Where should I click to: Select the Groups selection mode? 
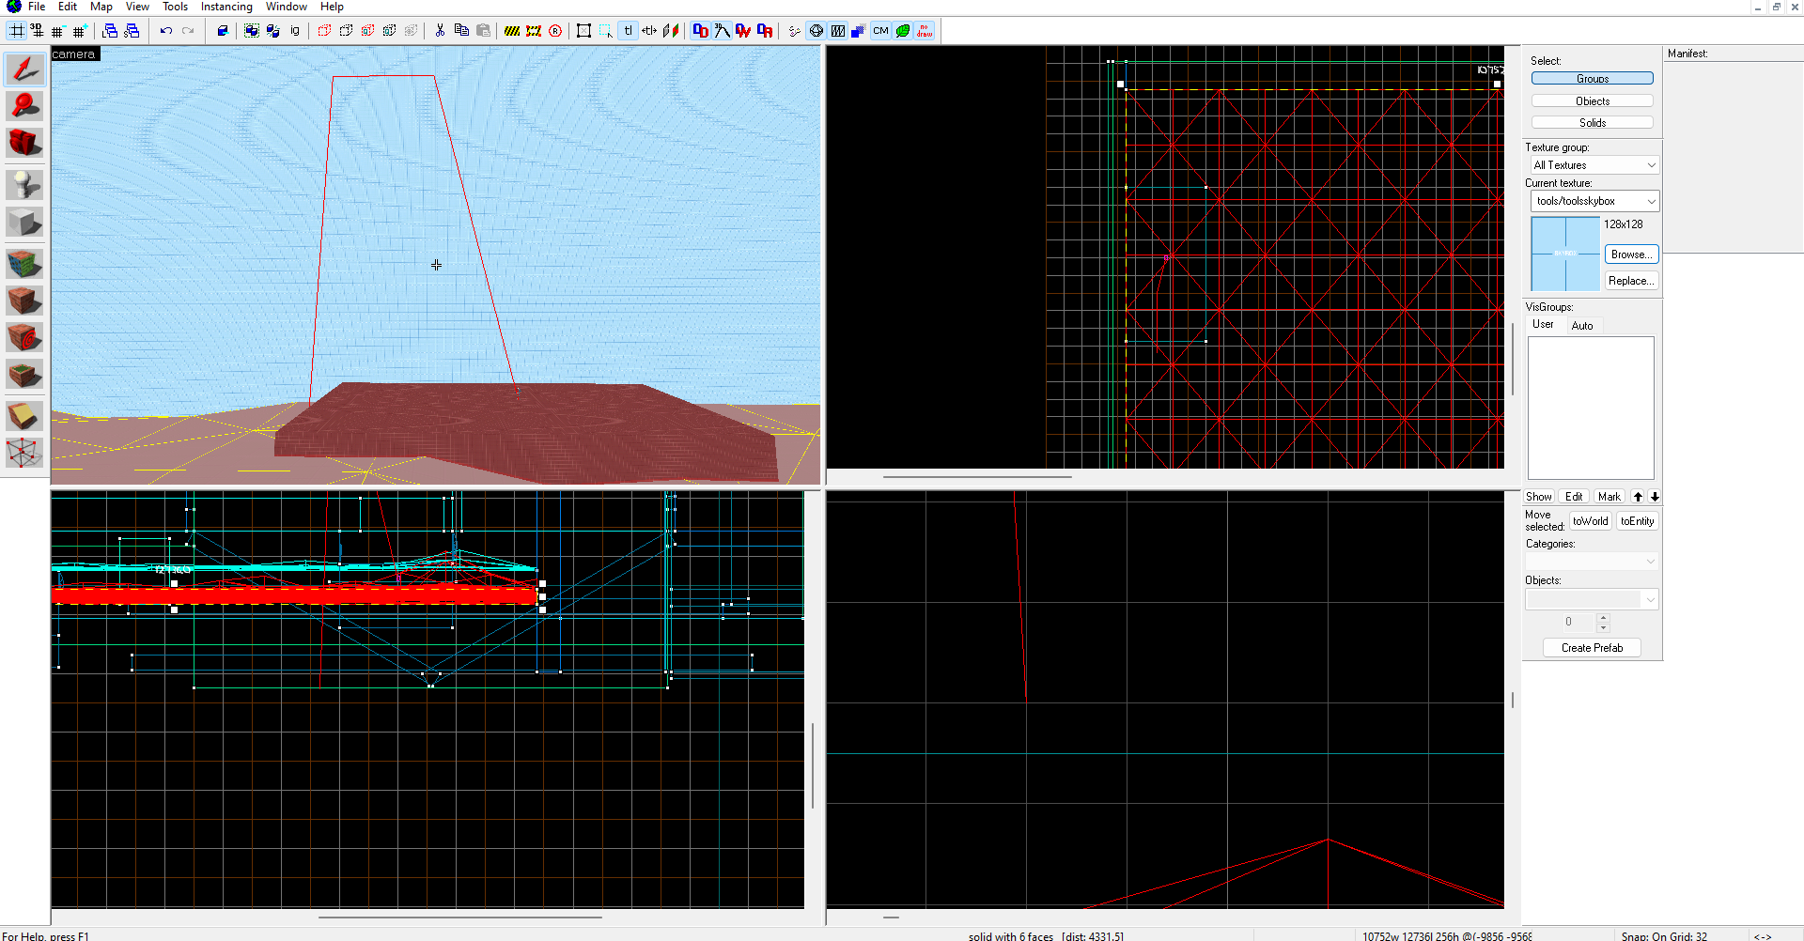click(1593, 79)
